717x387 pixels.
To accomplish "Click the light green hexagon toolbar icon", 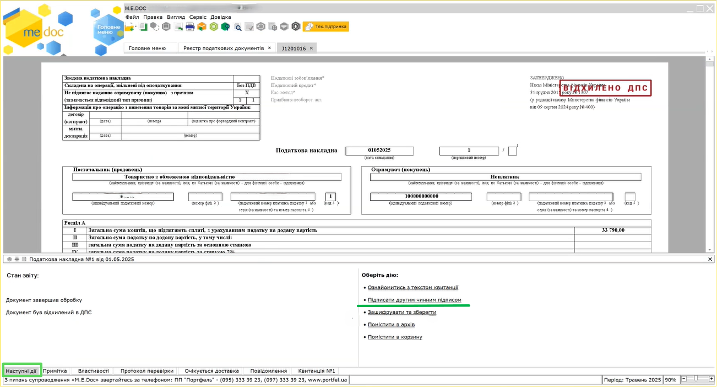I will (x=214, y=26).
